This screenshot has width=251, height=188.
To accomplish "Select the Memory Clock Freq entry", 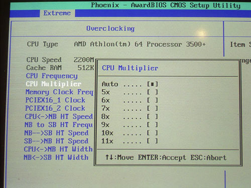I will pos(59,92).
